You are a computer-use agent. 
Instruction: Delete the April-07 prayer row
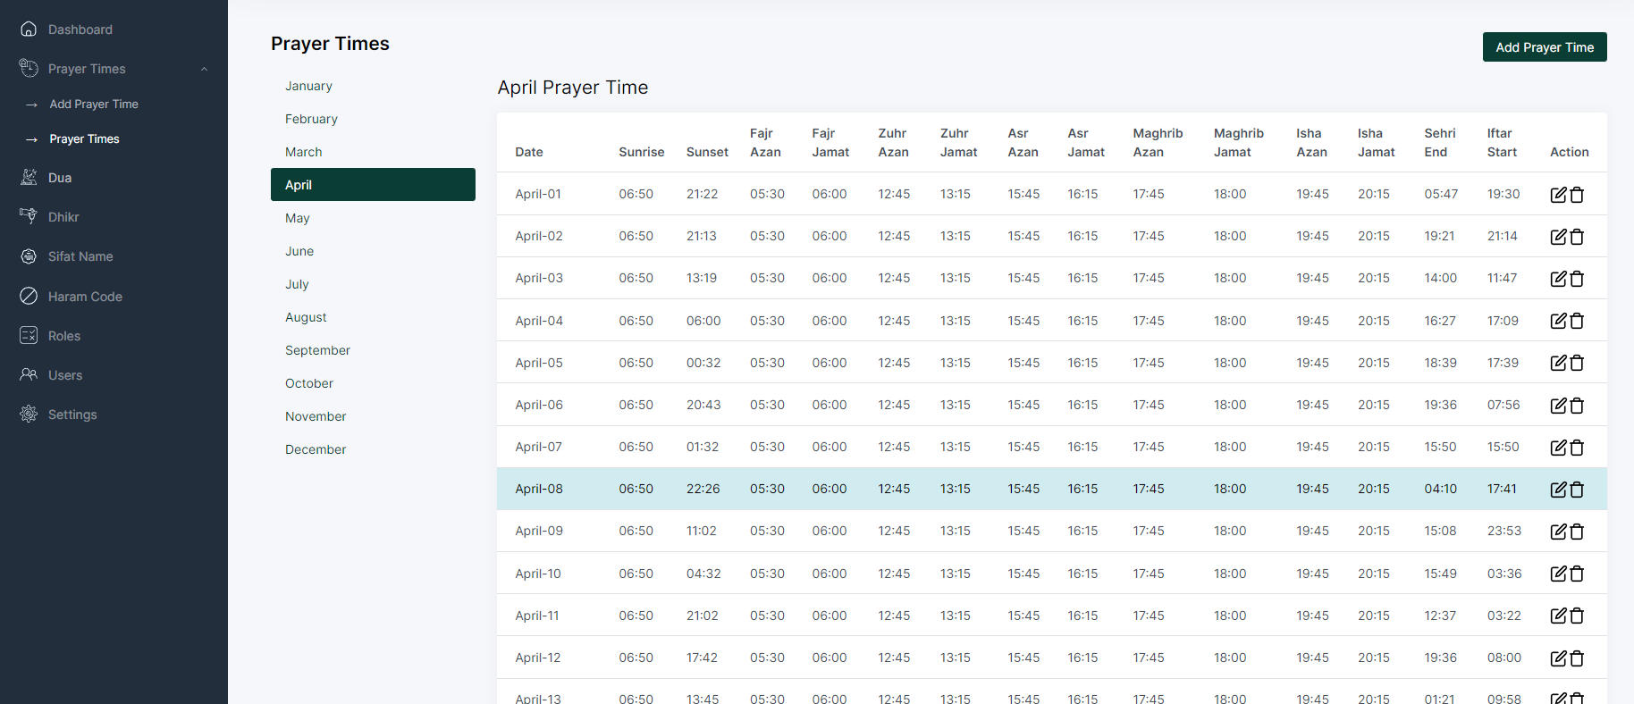1577,448
